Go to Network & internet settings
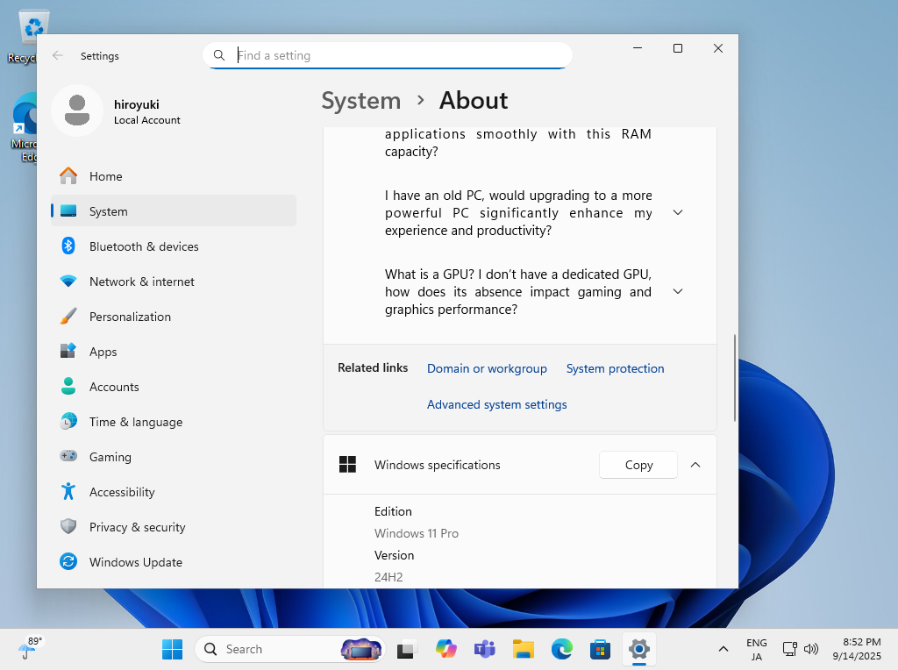The height and width of the screenshot is (670, 898). click(174, 282)
